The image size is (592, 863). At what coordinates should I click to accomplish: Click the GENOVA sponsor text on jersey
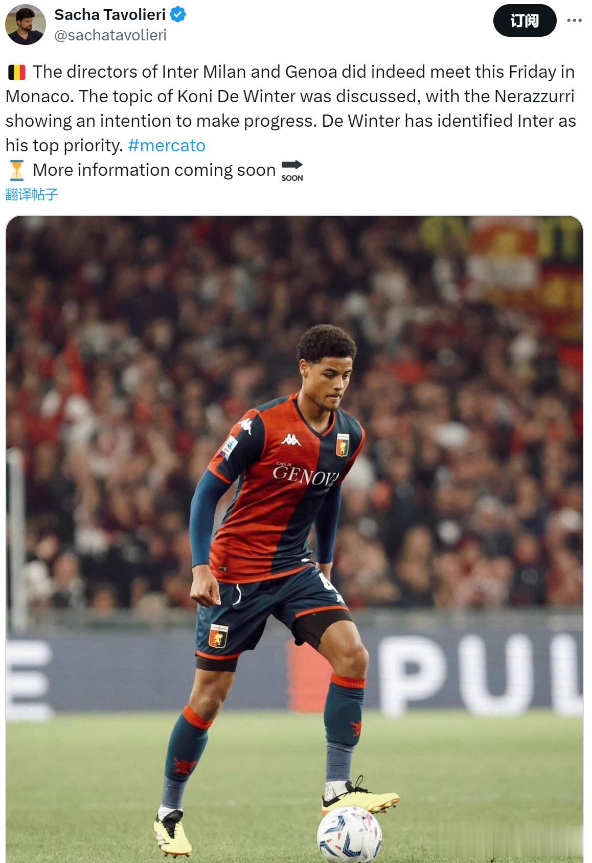(x=306, y=475)
